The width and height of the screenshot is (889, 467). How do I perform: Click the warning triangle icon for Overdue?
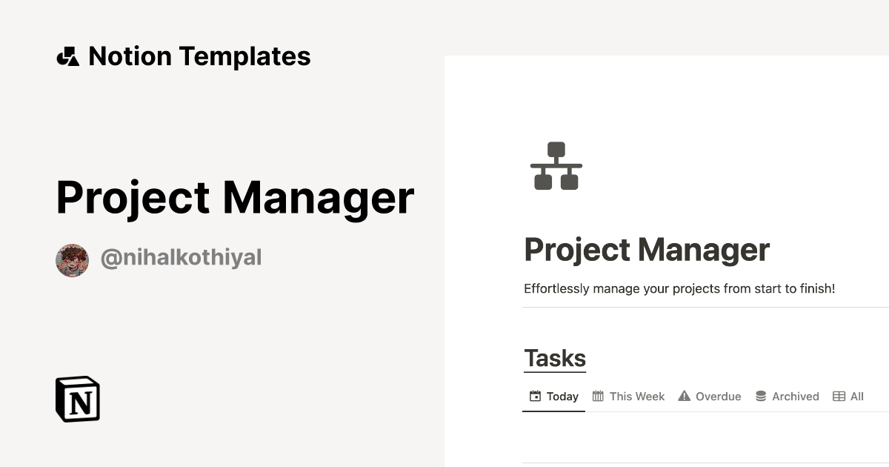click(685, 396)
